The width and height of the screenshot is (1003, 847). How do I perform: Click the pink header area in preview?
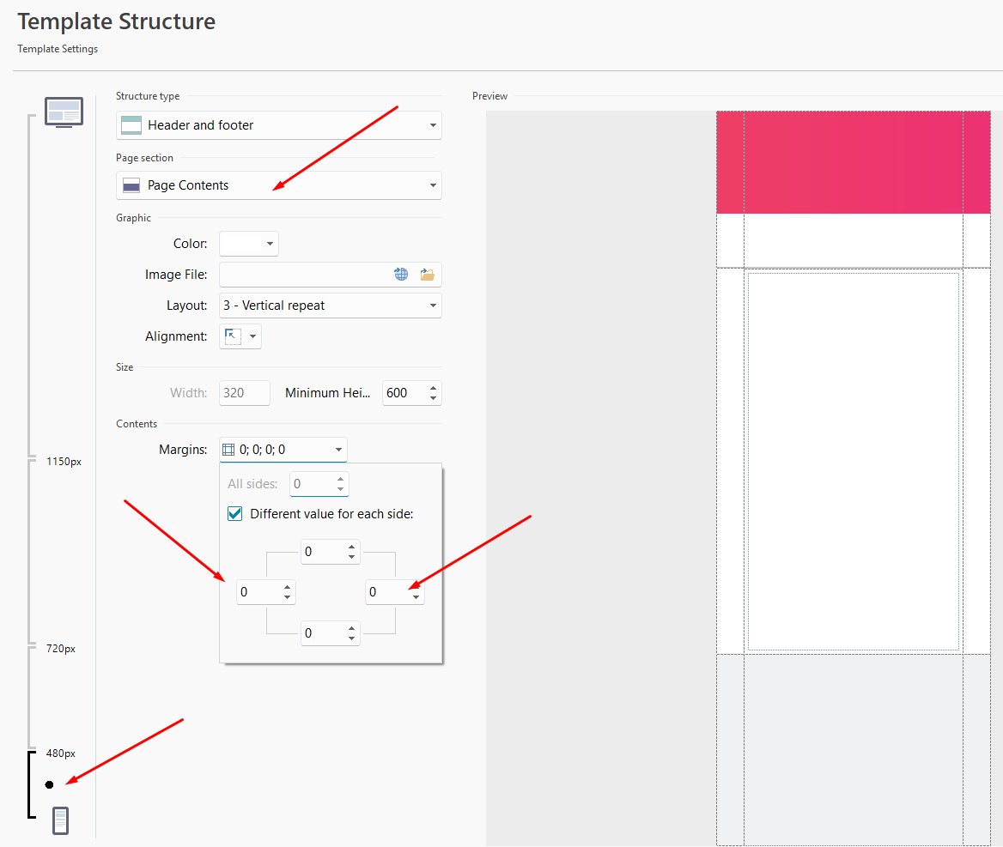coord(854,162)
